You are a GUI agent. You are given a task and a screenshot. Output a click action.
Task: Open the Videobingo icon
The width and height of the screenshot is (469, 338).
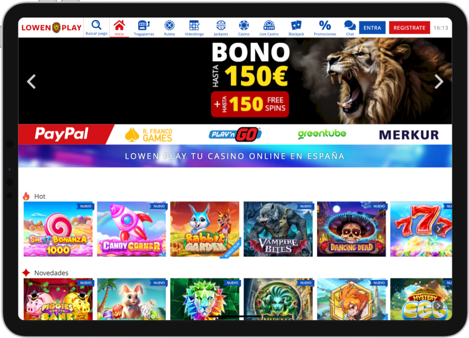194,25
